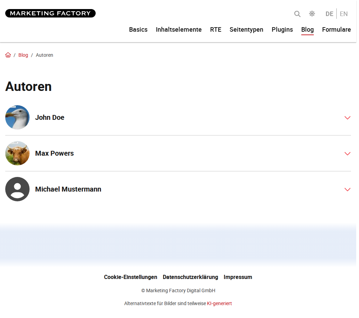Expand the Max Powers author chevron
This screenshot has width=359, height=318.
click(347, 153)
